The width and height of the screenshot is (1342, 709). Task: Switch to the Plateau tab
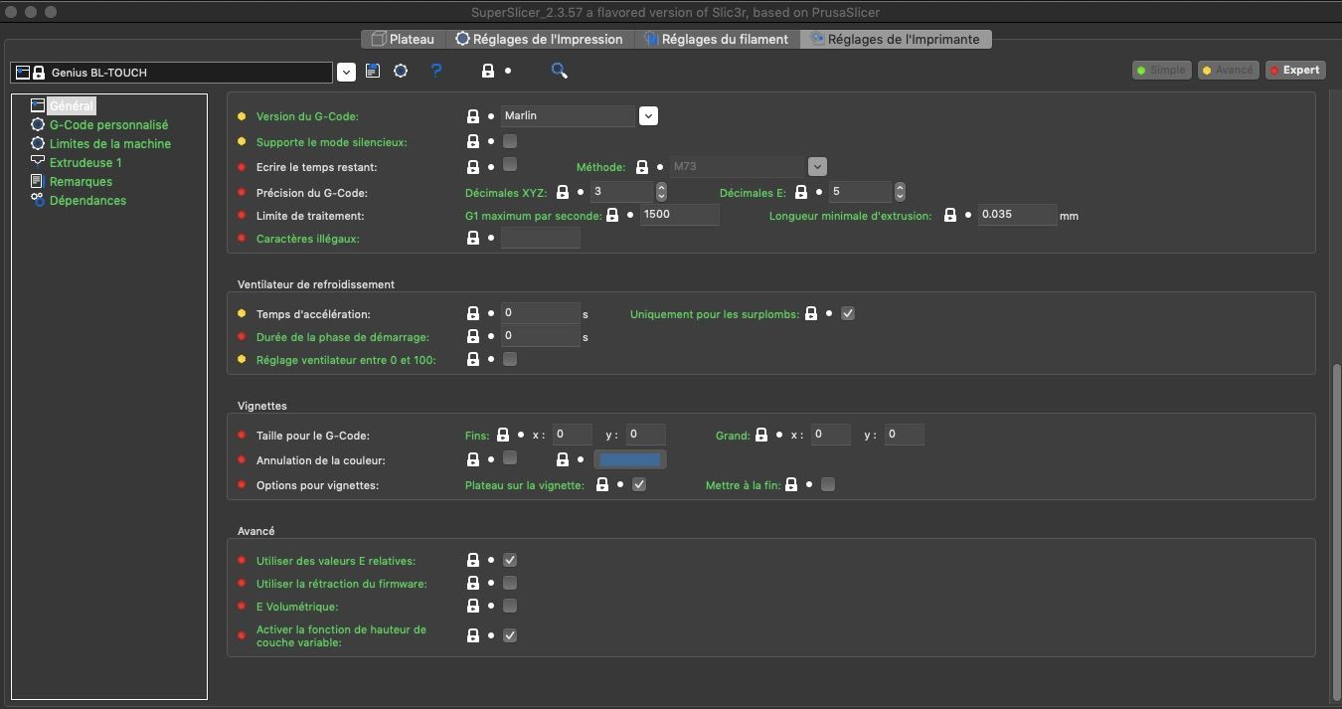tap(402, 39)
